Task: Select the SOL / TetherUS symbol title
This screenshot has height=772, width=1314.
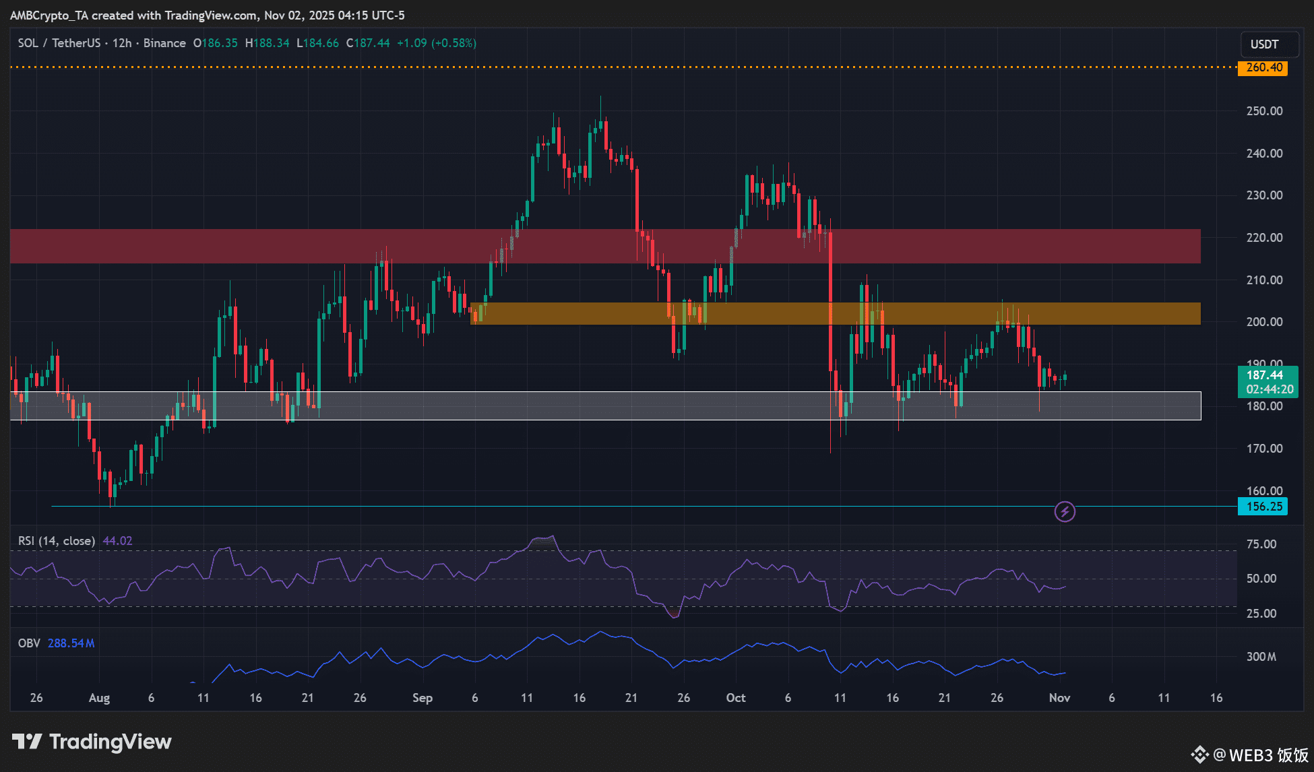Action: [59, 43]
